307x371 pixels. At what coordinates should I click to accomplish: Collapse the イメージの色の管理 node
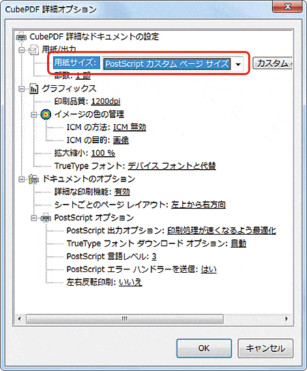point(34,115)
